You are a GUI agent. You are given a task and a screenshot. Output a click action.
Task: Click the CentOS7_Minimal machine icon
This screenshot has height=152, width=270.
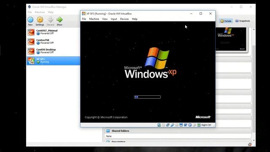click(31, 32)
